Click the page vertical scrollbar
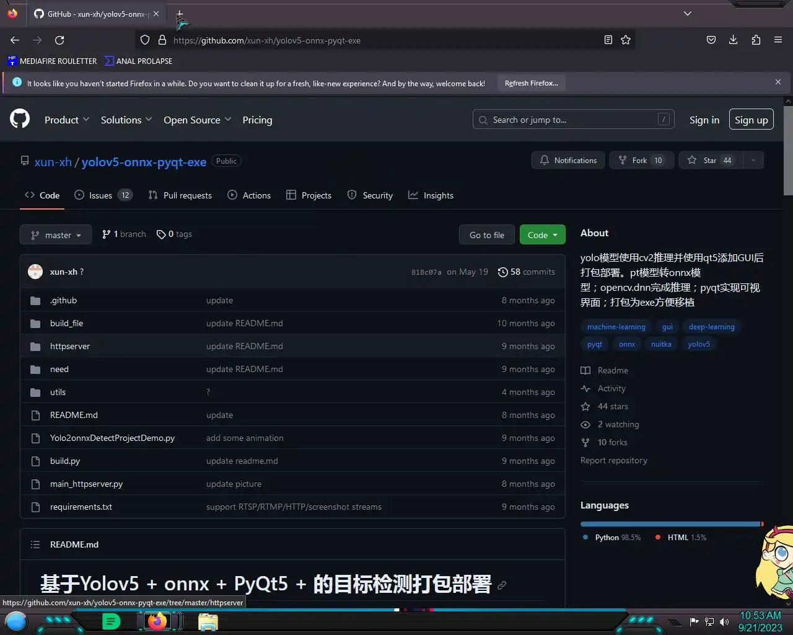Screen dimensions: 793x635 coord(788,151)
